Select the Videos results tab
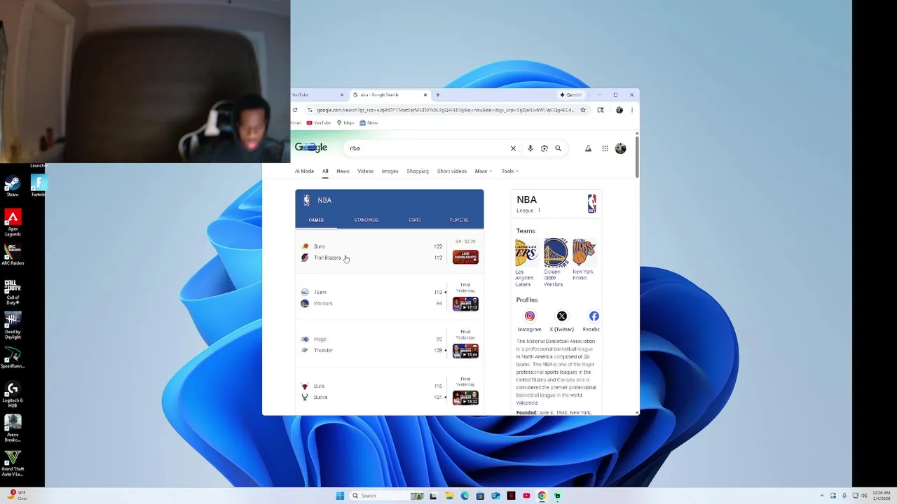 tap(366, 171)
